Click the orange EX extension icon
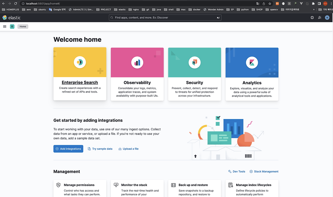 tap(277, 4)
